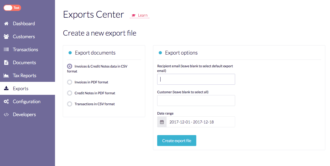This screenshot has width=330, height=166.
Task: Click the calendar icon beside date range
Action: (x=162, y=122)
